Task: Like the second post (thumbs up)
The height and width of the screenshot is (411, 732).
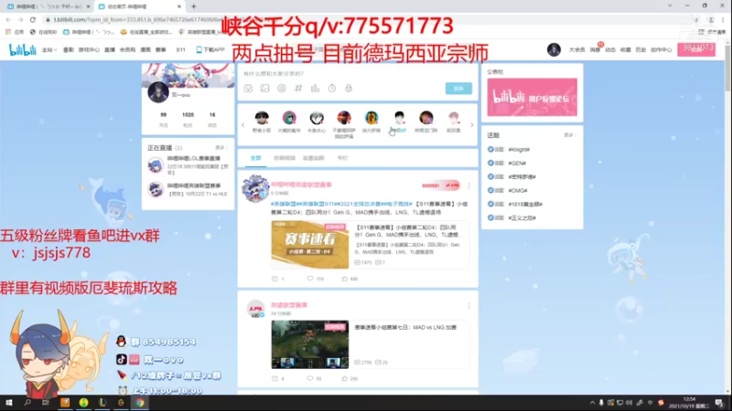Action: click(350, 378)
